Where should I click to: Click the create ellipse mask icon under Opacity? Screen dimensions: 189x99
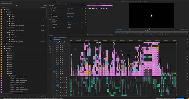(x=52, y=21)
